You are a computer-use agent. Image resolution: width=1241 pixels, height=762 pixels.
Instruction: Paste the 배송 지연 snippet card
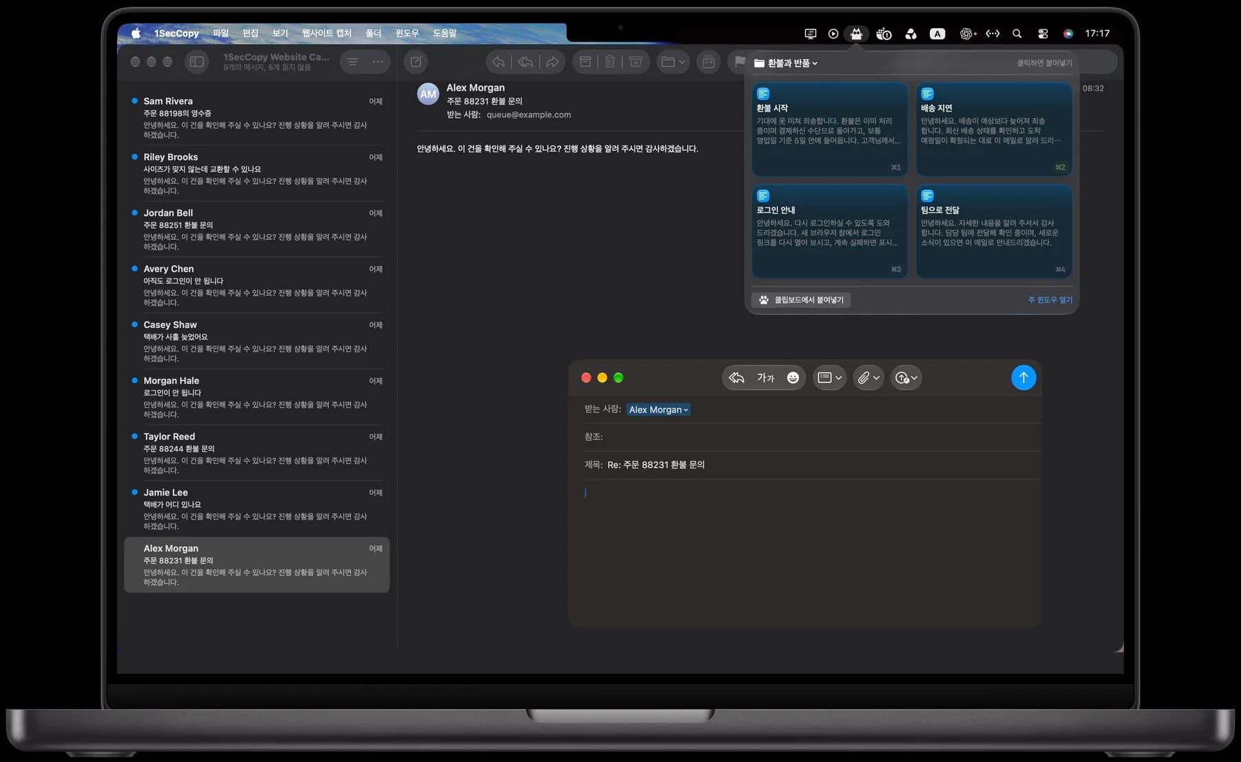994,130
